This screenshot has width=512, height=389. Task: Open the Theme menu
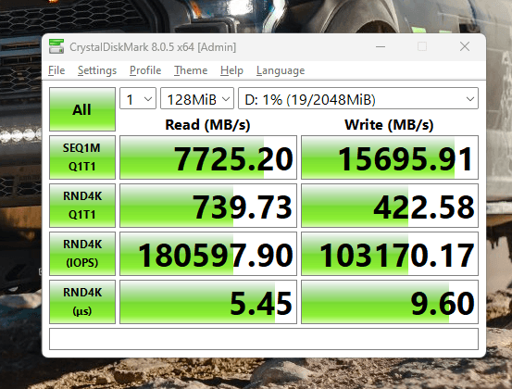coord(191,70)
